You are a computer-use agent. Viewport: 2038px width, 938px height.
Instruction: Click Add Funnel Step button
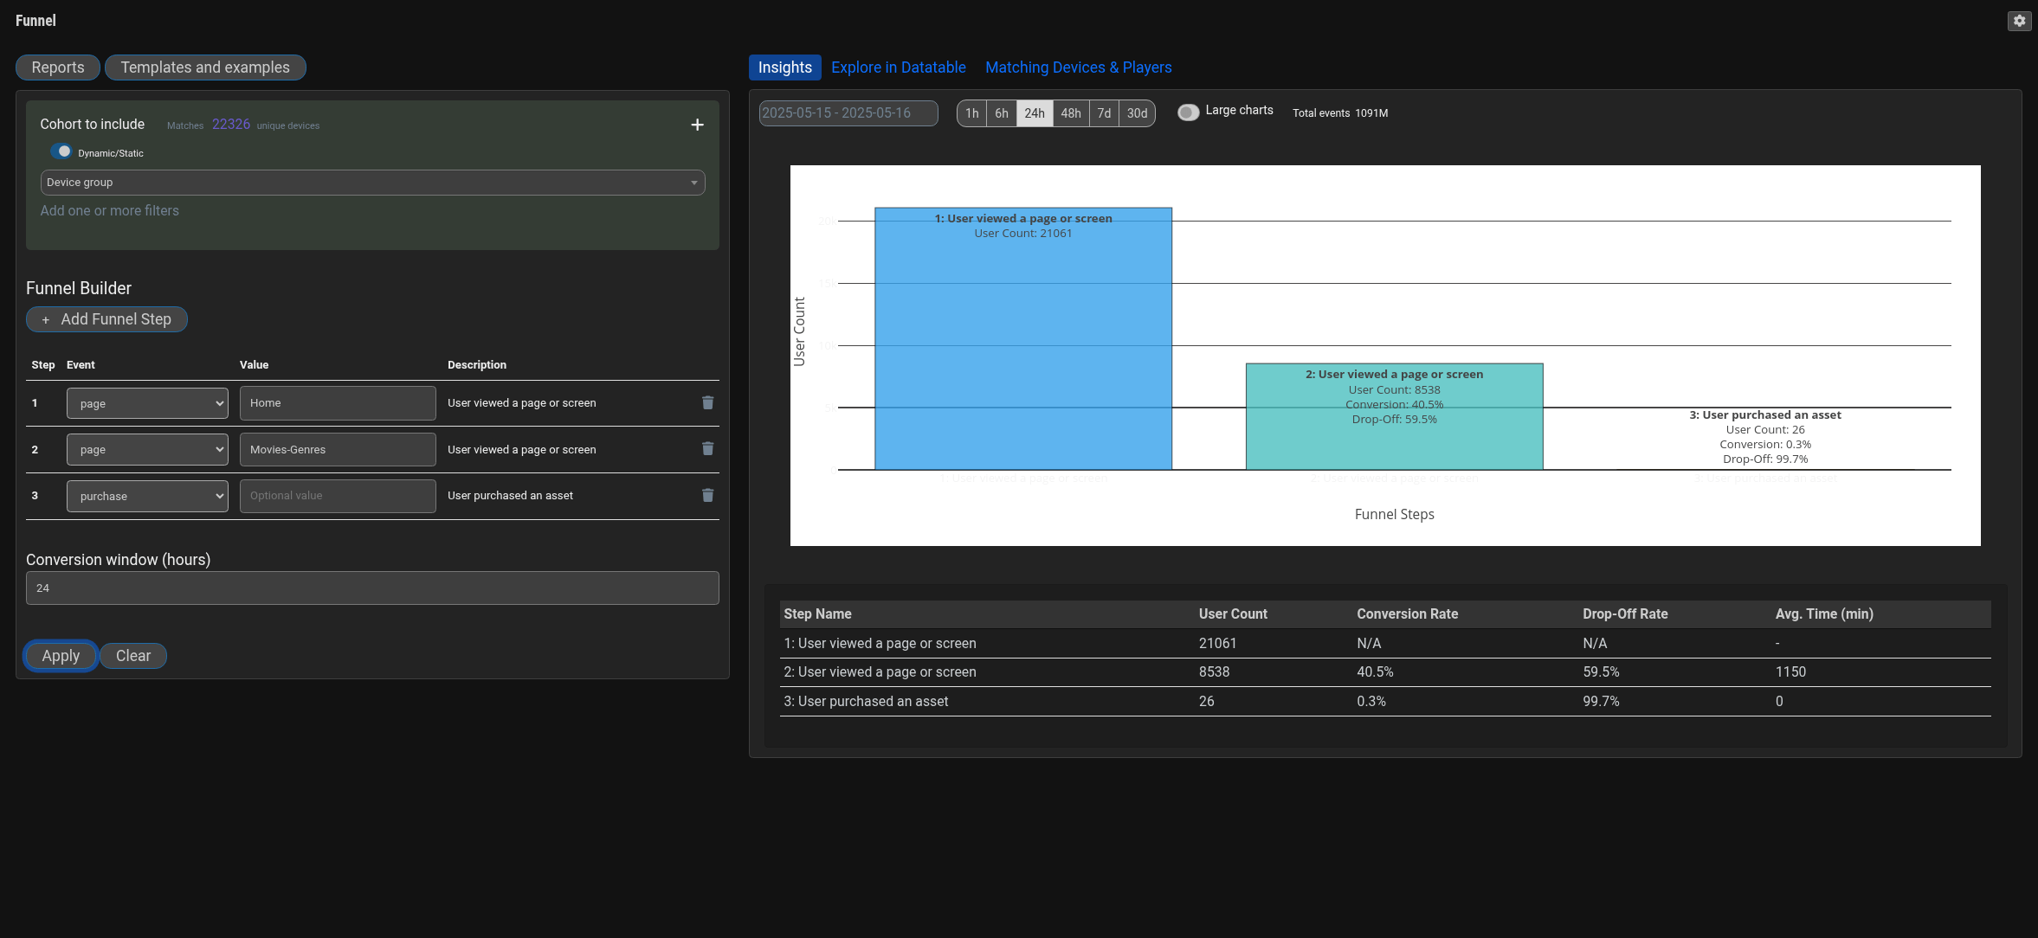(x=106, y=319)
